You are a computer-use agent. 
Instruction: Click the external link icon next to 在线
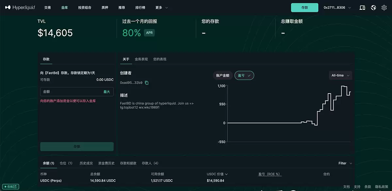14,186
